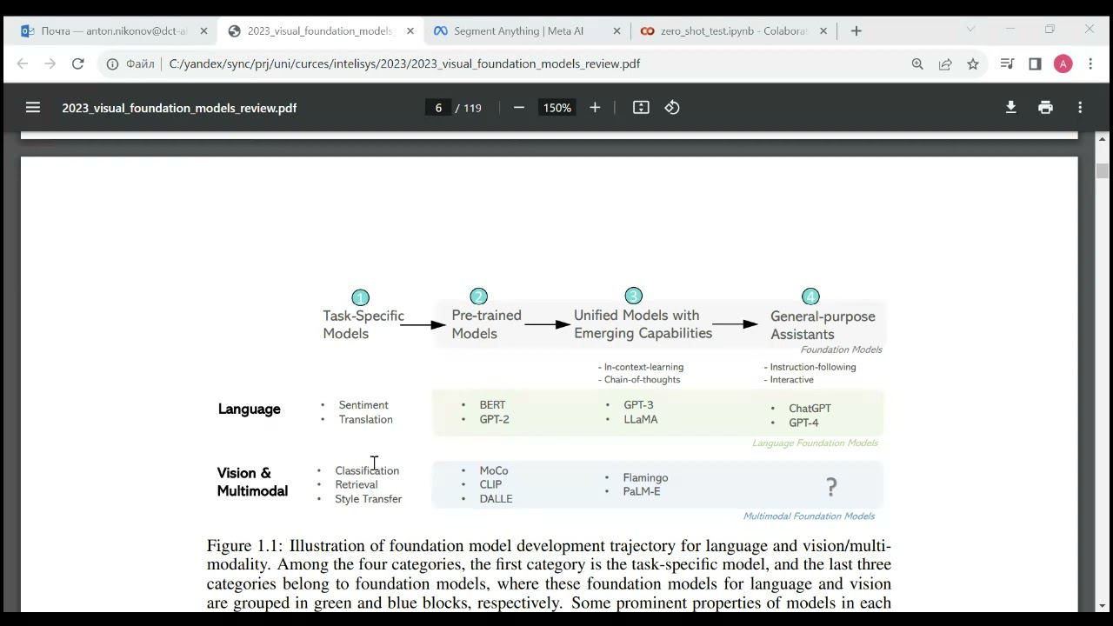This screenshot has width=1113, height=626.
Task: Click the 'MoCo' bullet item
Action: (x=494, y=470)
